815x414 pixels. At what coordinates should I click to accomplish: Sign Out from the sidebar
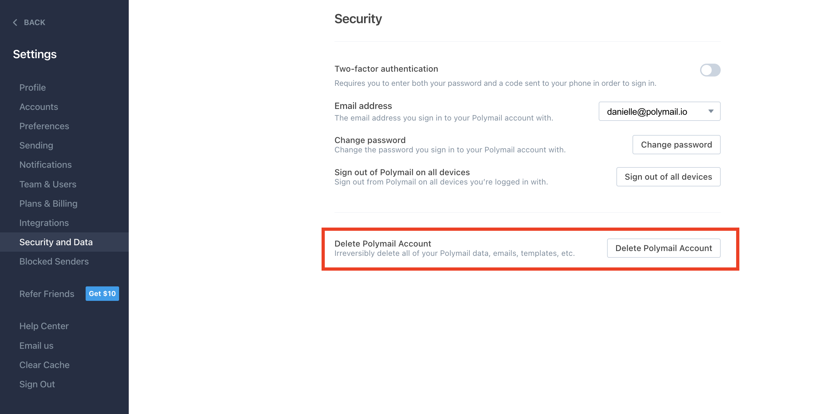coord(37,384)
